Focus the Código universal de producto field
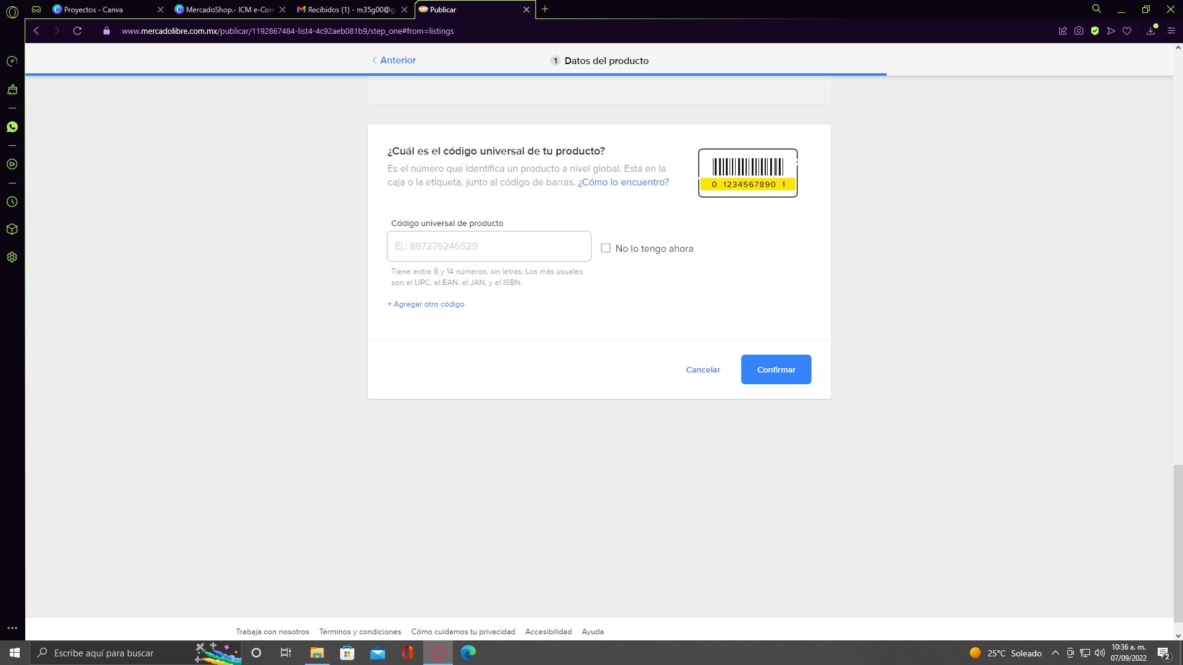 pos(489,246)
